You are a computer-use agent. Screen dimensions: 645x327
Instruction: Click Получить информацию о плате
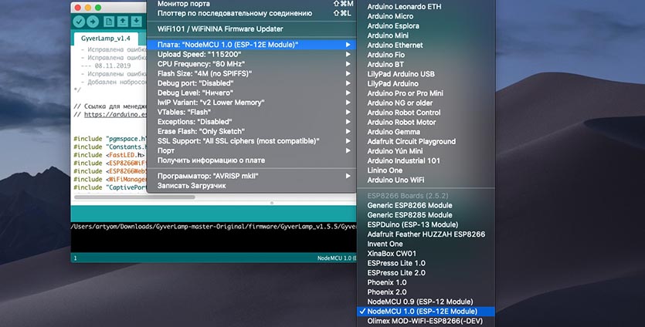pyautogui.click(x=211, y=160)
